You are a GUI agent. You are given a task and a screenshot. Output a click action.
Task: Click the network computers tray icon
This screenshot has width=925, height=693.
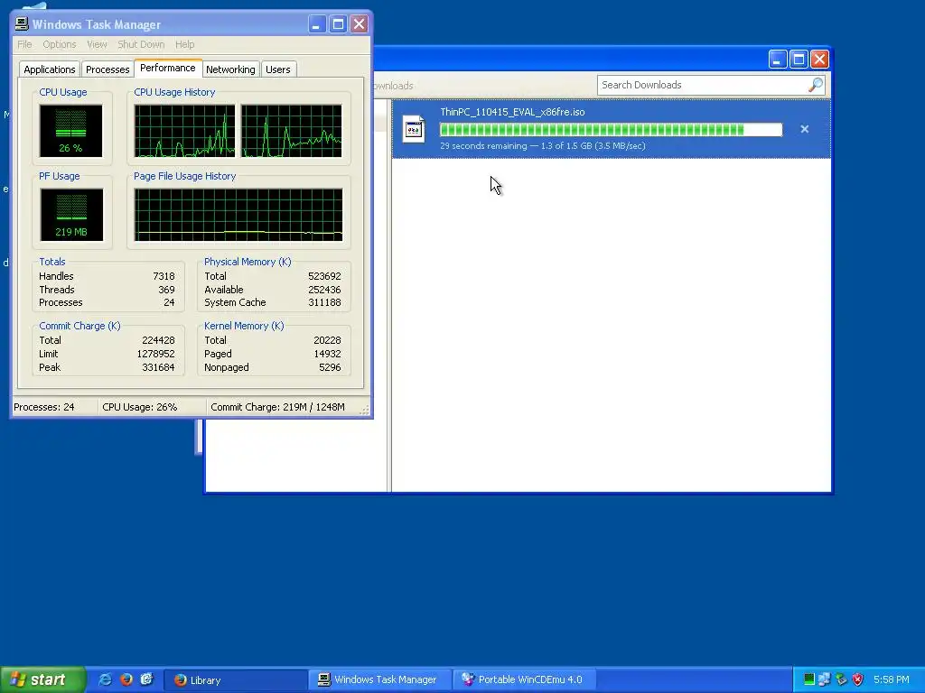(825, 679)
